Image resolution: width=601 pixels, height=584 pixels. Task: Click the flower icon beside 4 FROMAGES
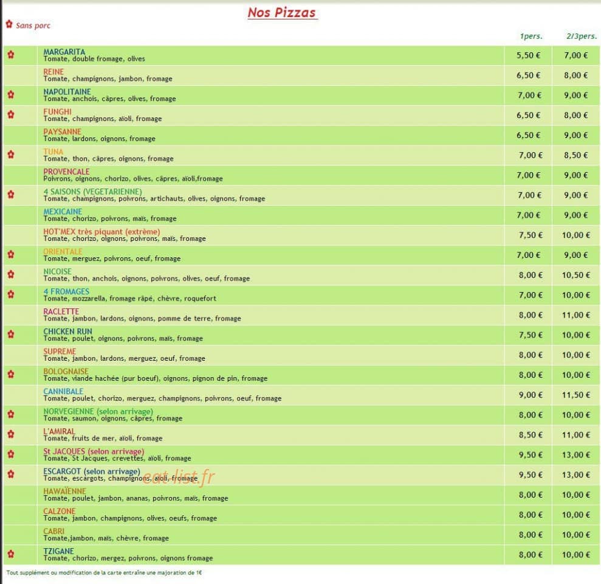click(11, 294)
